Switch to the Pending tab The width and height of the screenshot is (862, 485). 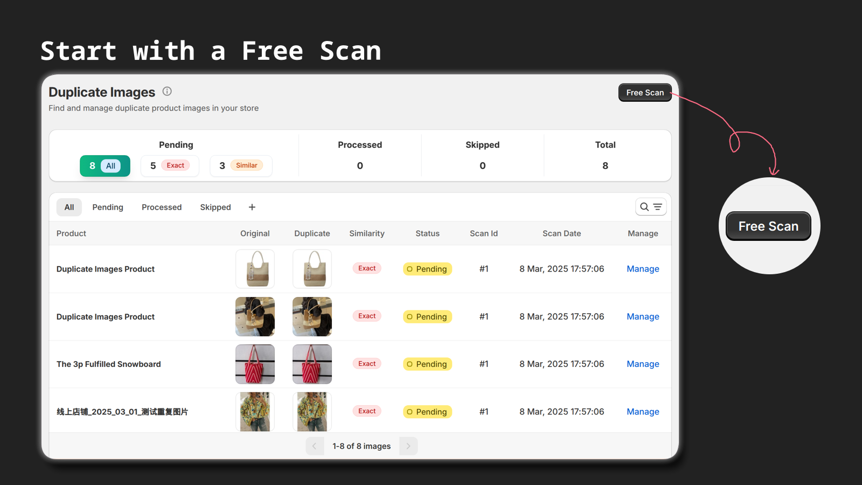pos(108,207)
